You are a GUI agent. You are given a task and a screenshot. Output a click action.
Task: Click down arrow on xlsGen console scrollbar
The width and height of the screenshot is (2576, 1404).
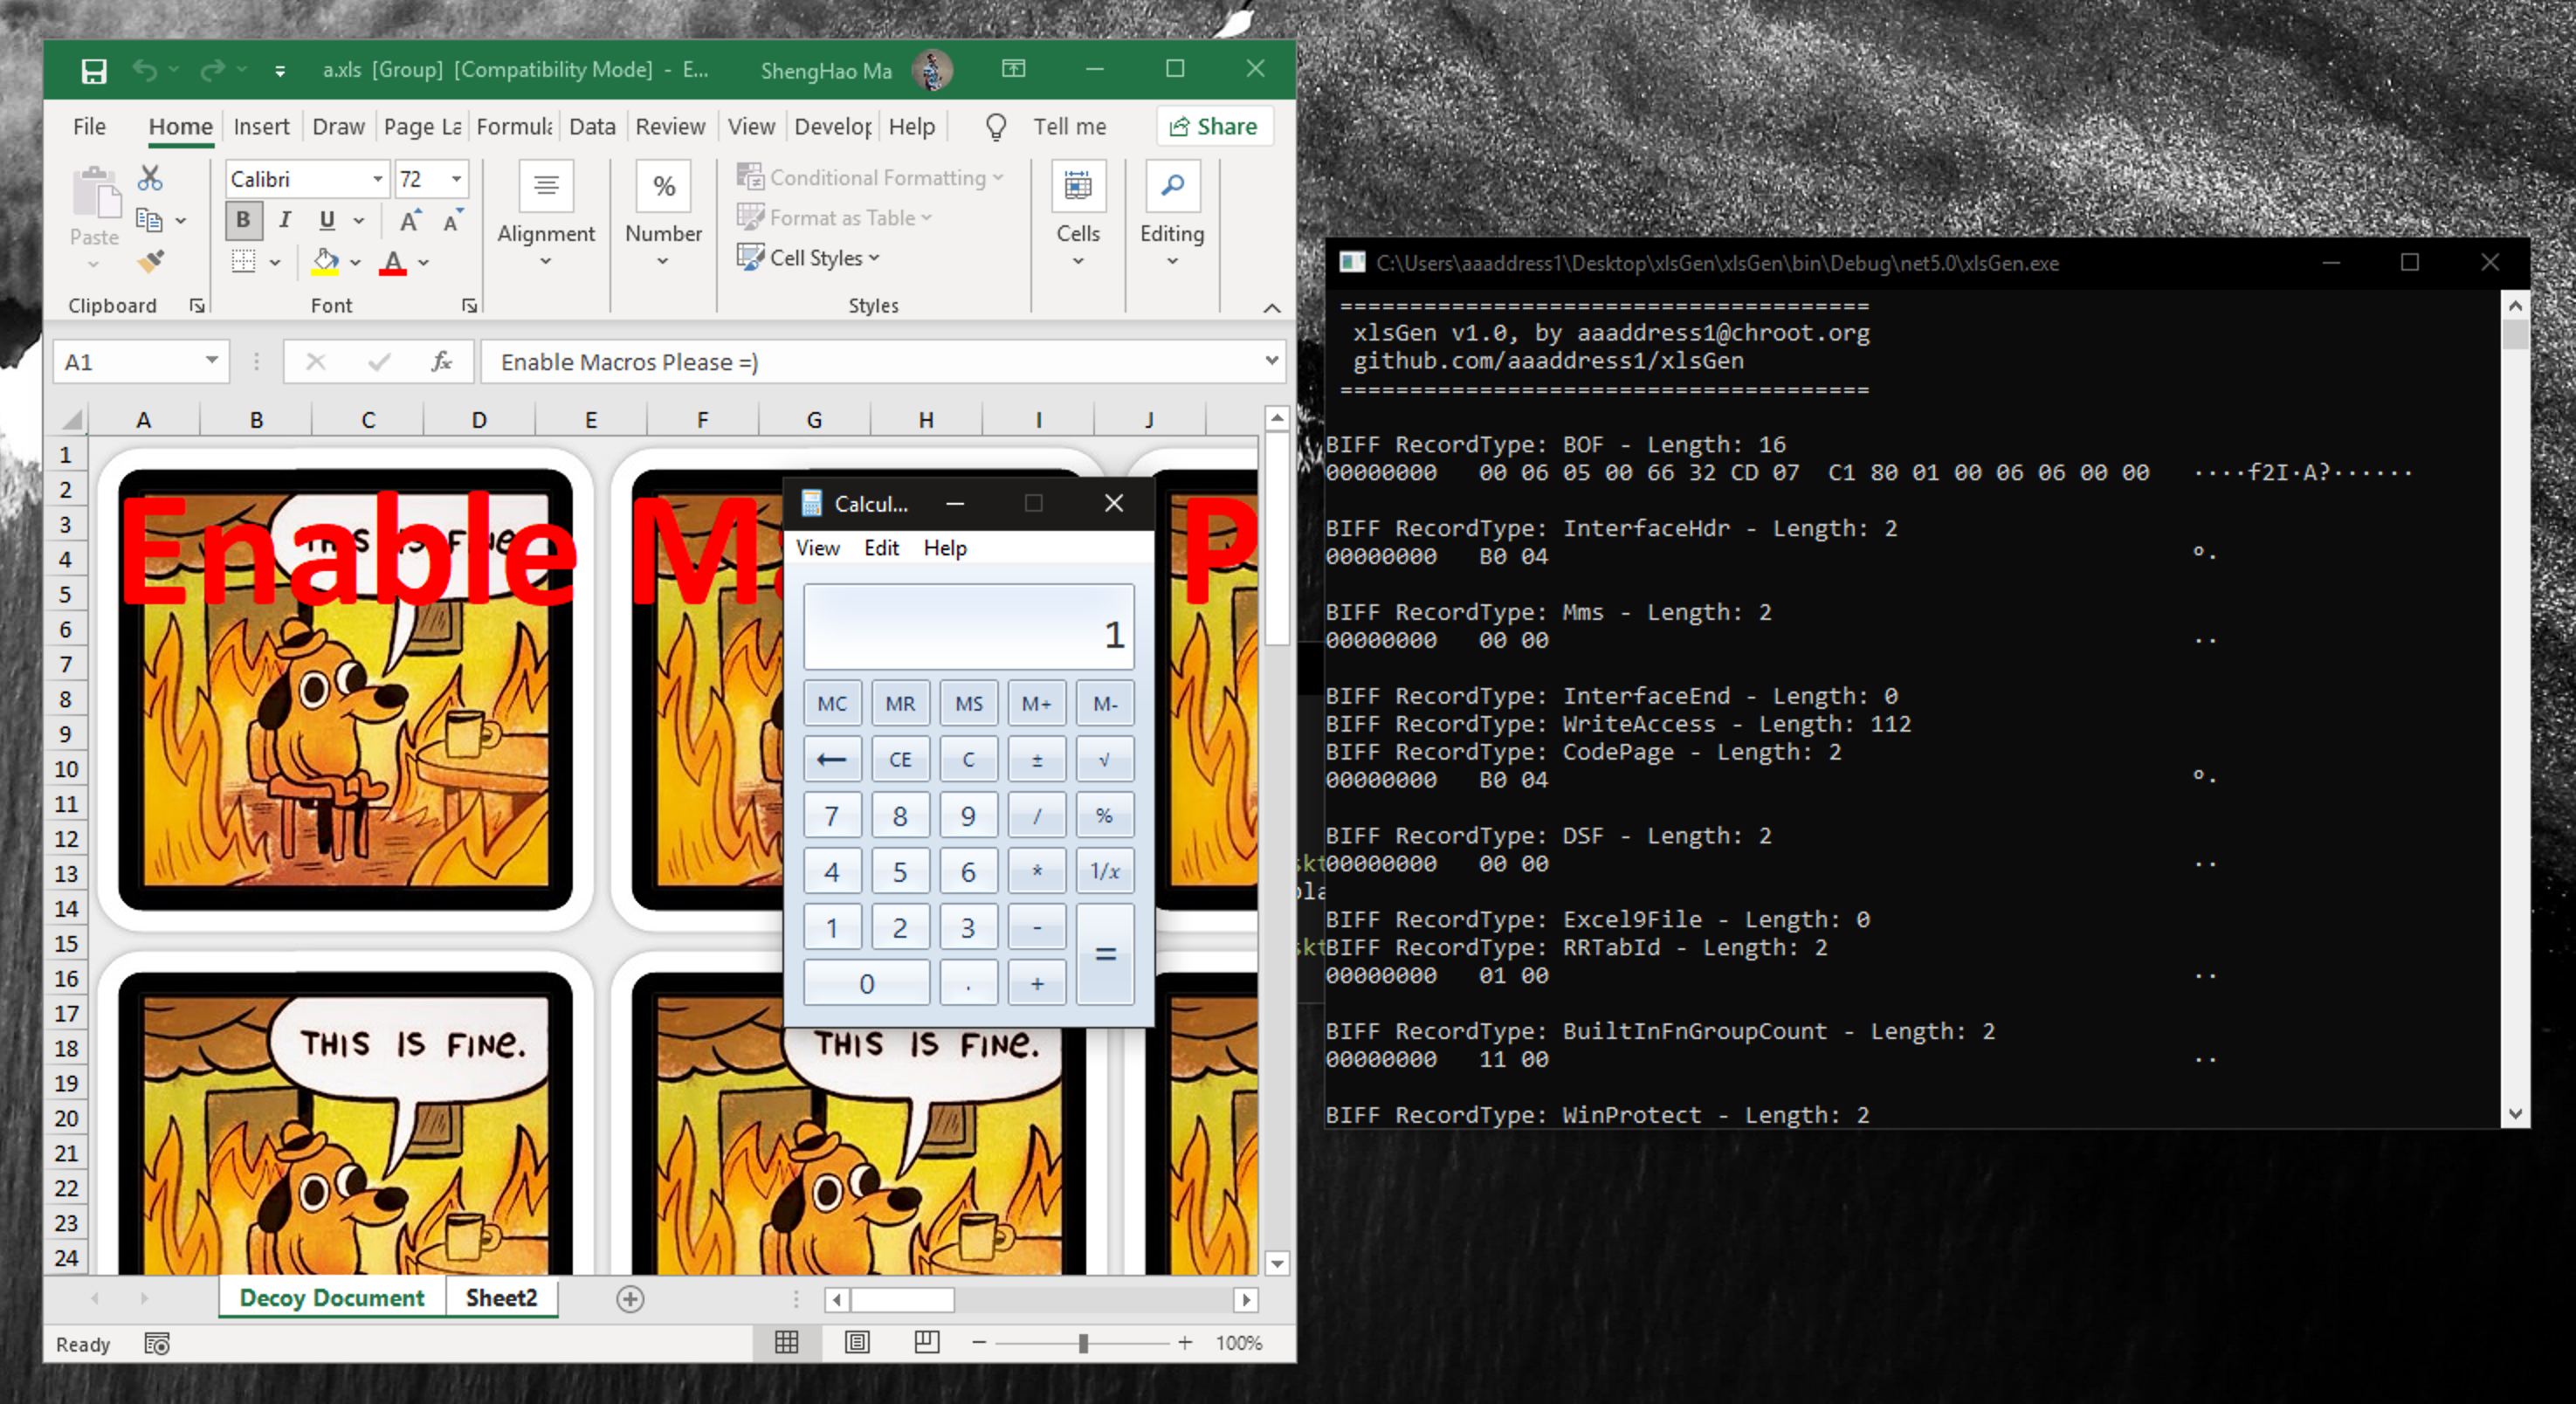coord(2515,1114)
